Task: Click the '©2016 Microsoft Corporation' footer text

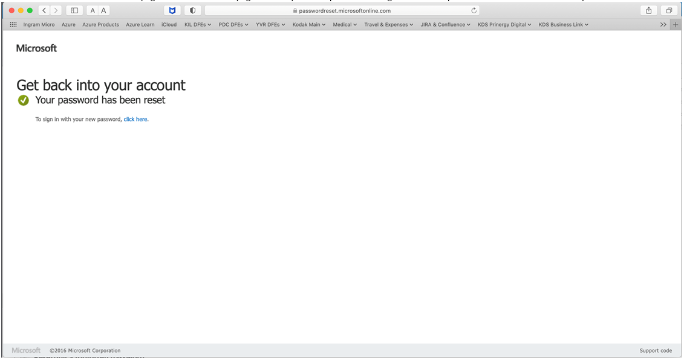Action: pyautogui.click(x=85, y=350)
